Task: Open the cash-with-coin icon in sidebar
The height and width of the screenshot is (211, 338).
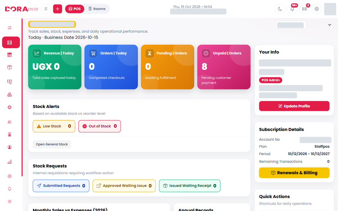Action: click(9, 82)
